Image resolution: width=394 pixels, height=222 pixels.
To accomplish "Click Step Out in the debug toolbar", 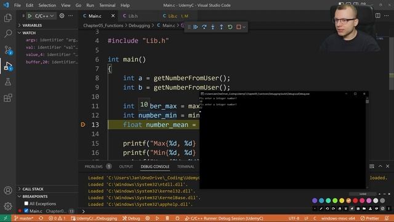I will 222,27.
